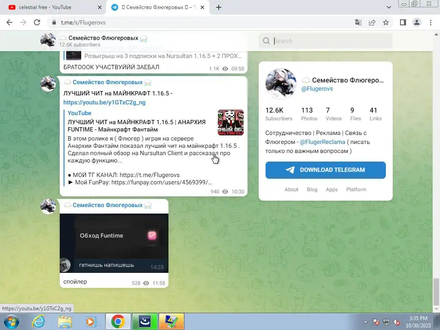The image size is (440, 330).
Task: Launch Internet Explorer from taskbar
Action: click(38, 321)
